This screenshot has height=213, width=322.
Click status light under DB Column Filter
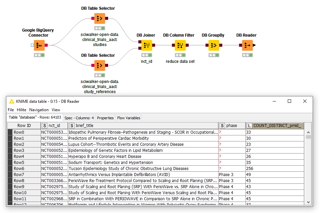coord(180,55)
